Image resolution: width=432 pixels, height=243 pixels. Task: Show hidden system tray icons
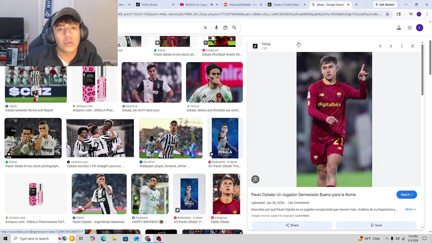click(386, 239)
